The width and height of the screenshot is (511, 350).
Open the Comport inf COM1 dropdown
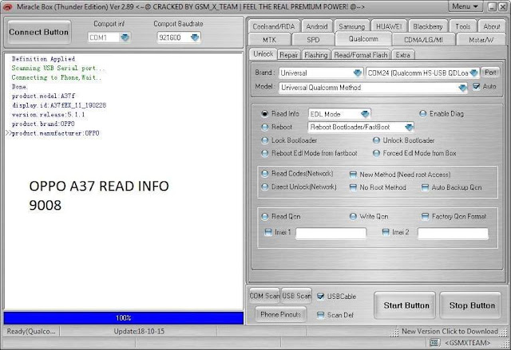point(125,37)
